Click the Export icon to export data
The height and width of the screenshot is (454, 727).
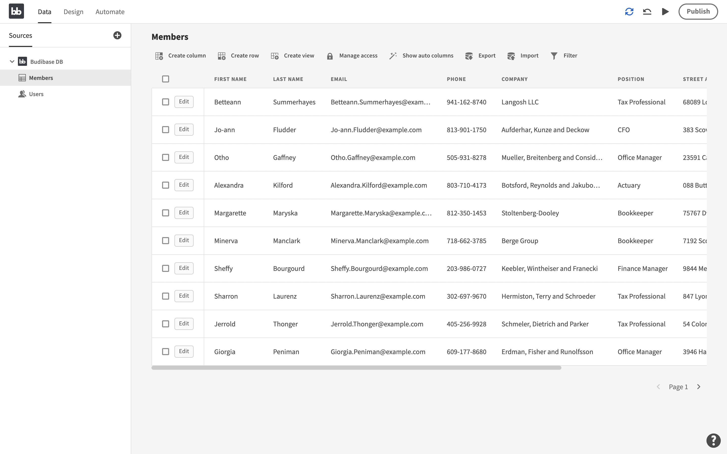(469, 56)
